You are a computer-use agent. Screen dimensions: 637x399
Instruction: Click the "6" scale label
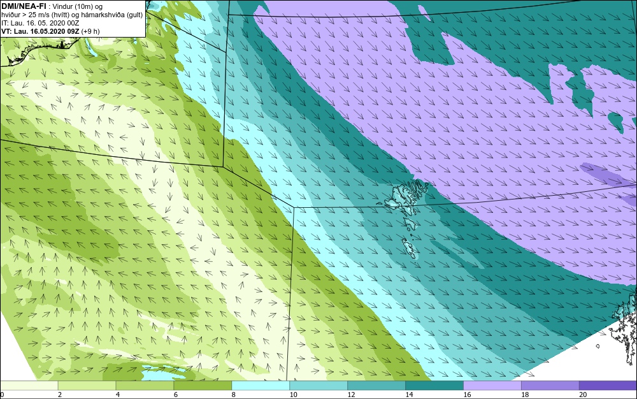click(176, 395)
